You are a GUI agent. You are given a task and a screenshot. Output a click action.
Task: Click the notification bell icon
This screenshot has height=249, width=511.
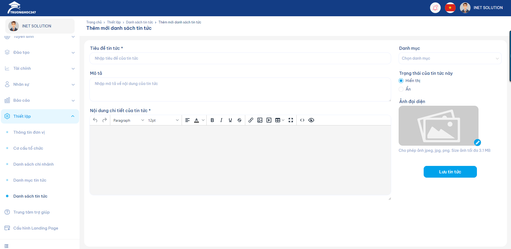[x=435, y=8]
